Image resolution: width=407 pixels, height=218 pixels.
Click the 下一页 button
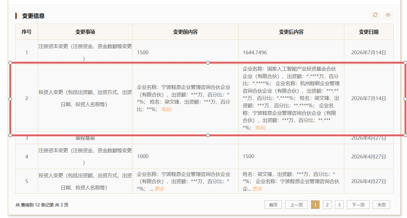point(358,205)
